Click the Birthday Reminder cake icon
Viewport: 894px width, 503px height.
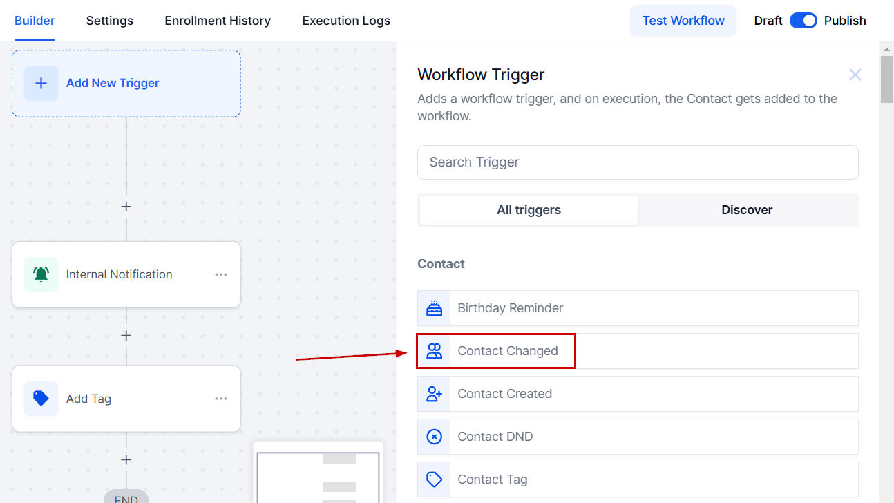pos(434,308)
